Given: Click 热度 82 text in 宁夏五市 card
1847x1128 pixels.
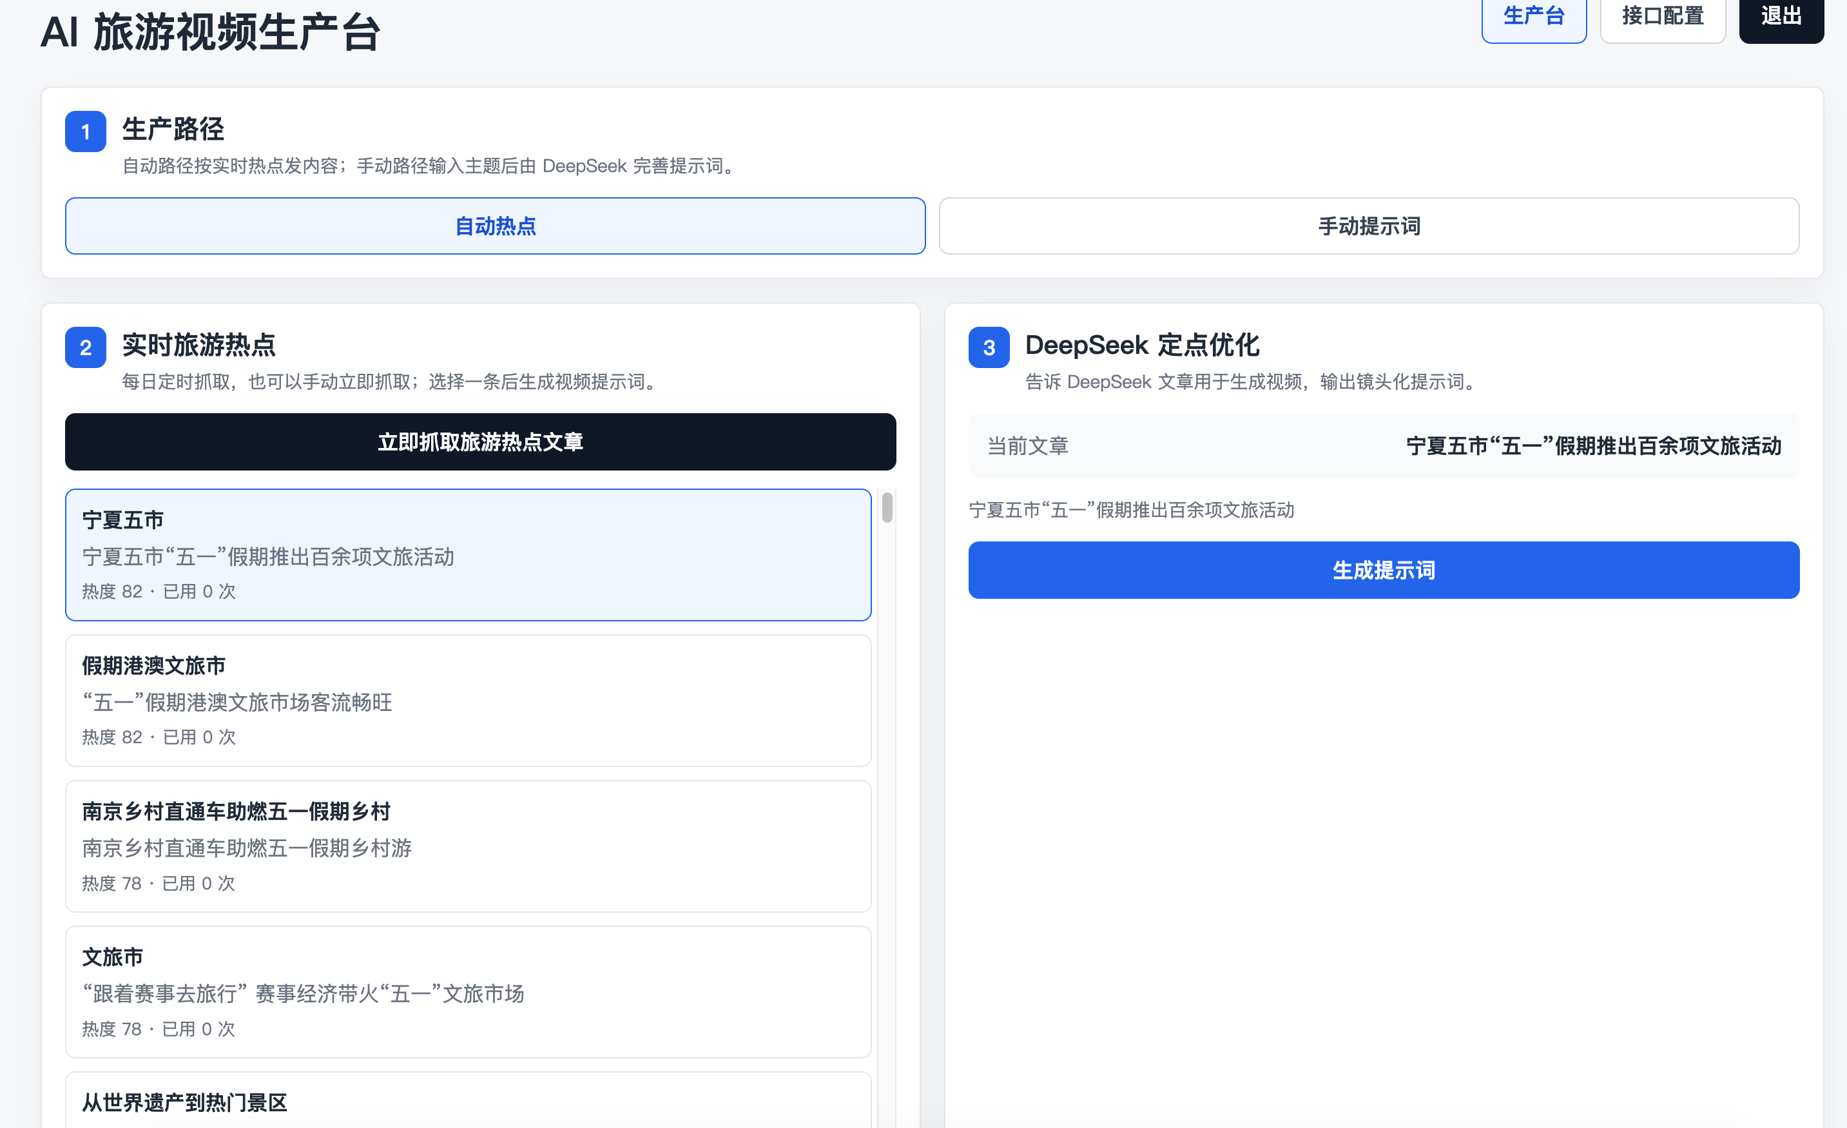Looking at the screenshot, I should (112, 591).
